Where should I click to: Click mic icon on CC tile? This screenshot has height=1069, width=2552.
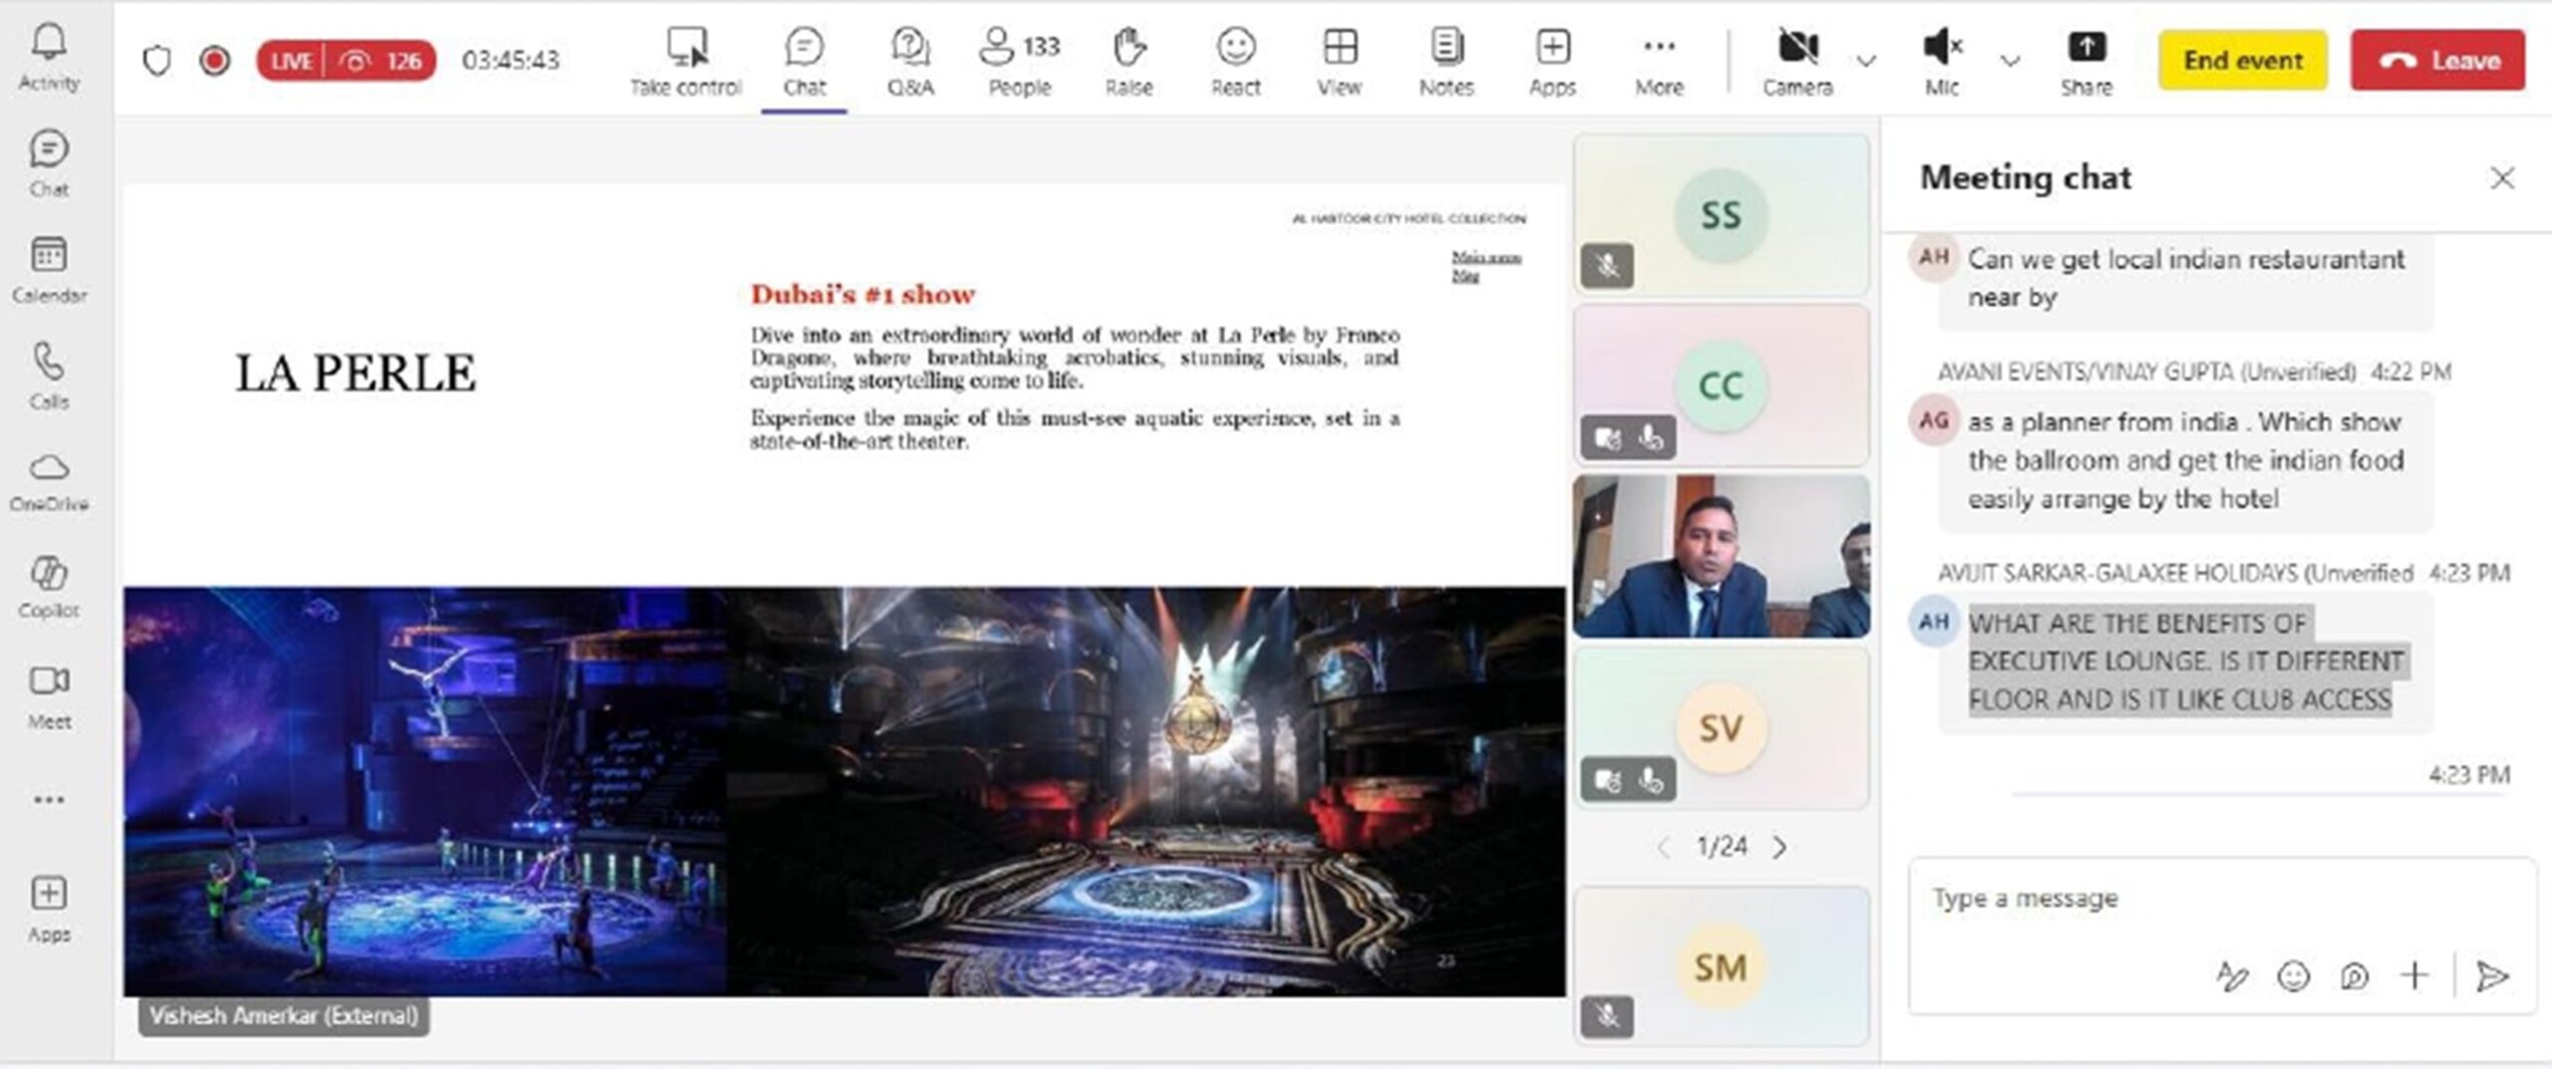coord(1651,438)
